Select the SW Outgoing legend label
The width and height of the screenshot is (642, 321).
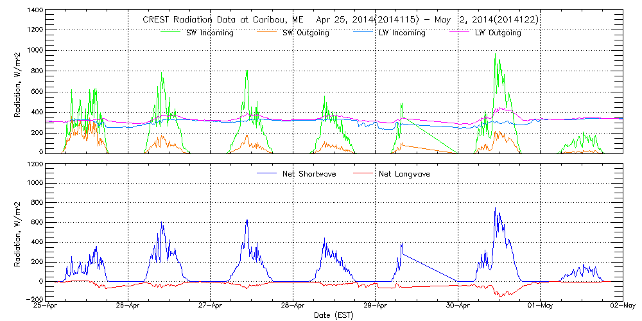306,33
